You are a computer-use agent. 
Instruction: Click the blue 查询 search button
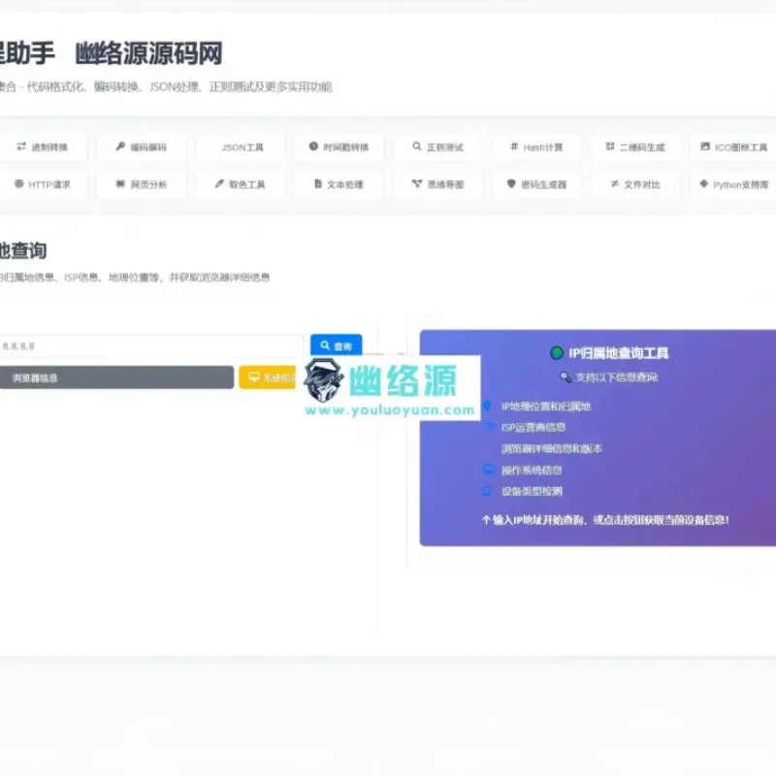click(336, 345)
